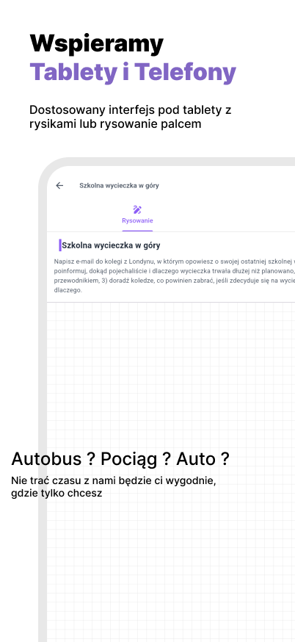Click the Dostosowany interfejs pod tablety subtitle
The image size is (295, 642).
pyautogui.click(x=131, y=109)
